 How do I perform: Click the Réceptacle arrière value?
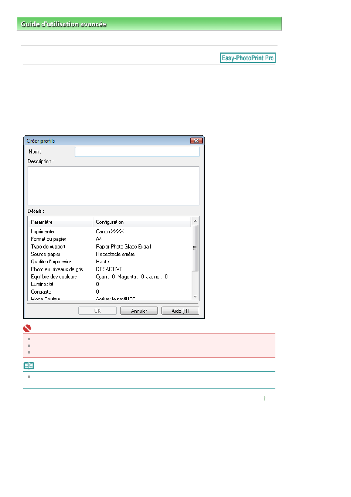coord(115,254)
